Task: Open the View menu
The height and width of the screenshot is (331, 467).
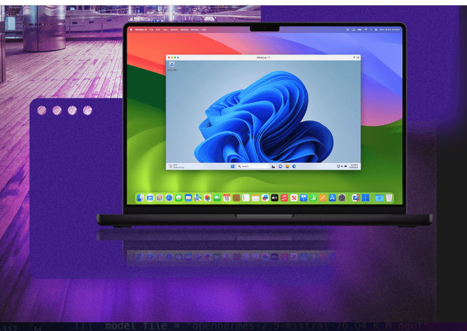Action: (x=165, y=30)
